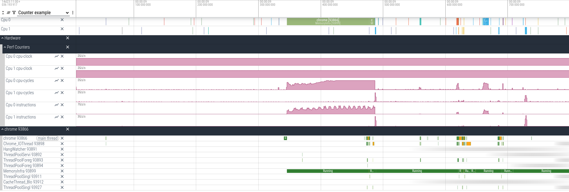This screenshot has height=192, width=569.
Task: Click the HangWatcher 93891 thread name
Action: click(20, 149)
